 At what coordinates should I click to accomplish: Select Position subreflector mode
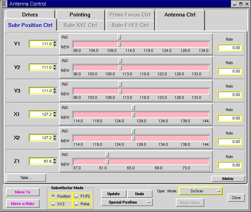pyautogui.click(x=61, y=196)
